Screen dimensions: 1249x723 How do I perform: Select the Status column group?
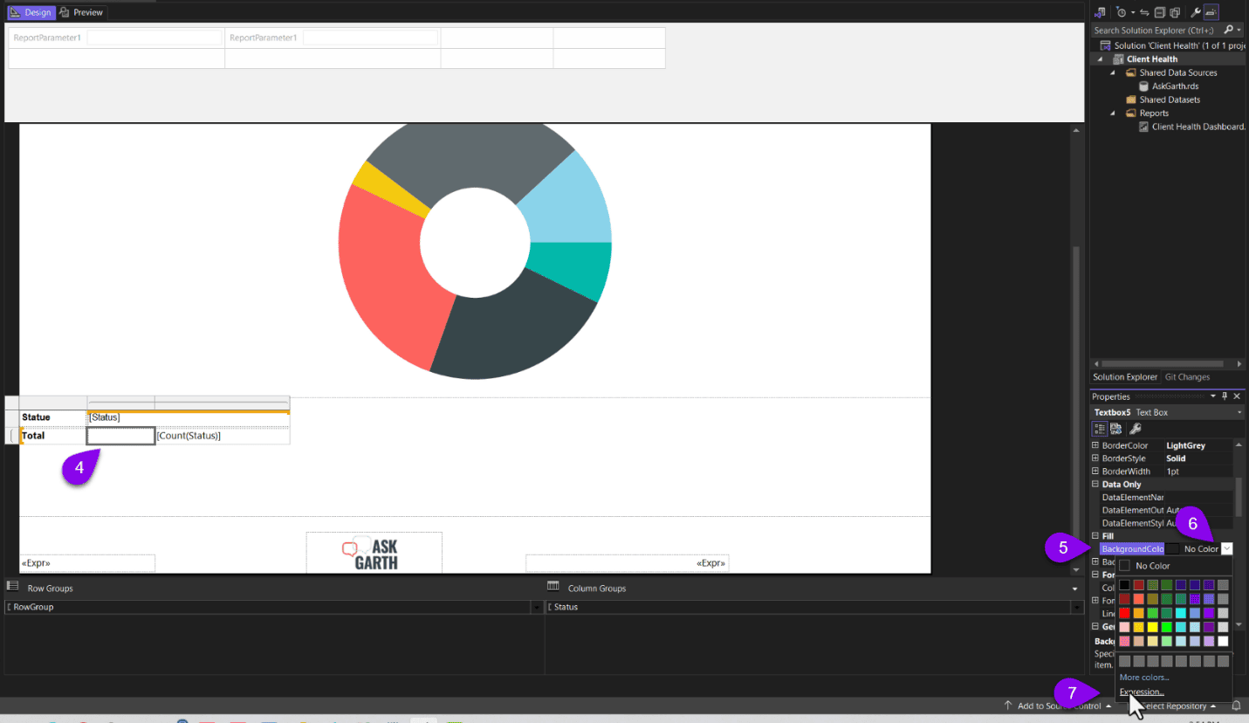(810, 607)
